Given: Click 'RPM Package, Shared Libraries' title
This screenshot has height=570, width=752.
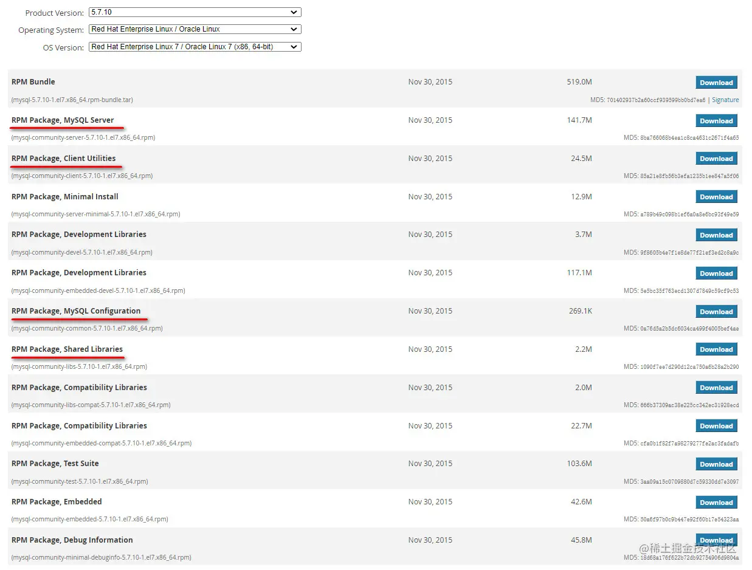Looking at the screenshot, I should tap(67, 349).
